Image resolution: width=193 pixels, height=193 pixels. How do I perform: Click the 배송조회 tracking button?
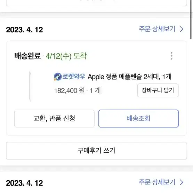click(138, 119)
